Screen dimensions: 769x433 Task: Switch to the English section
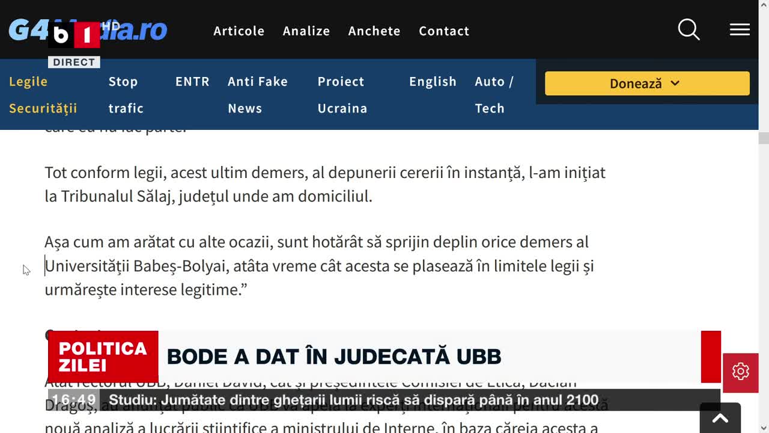(x=433, y=81)
